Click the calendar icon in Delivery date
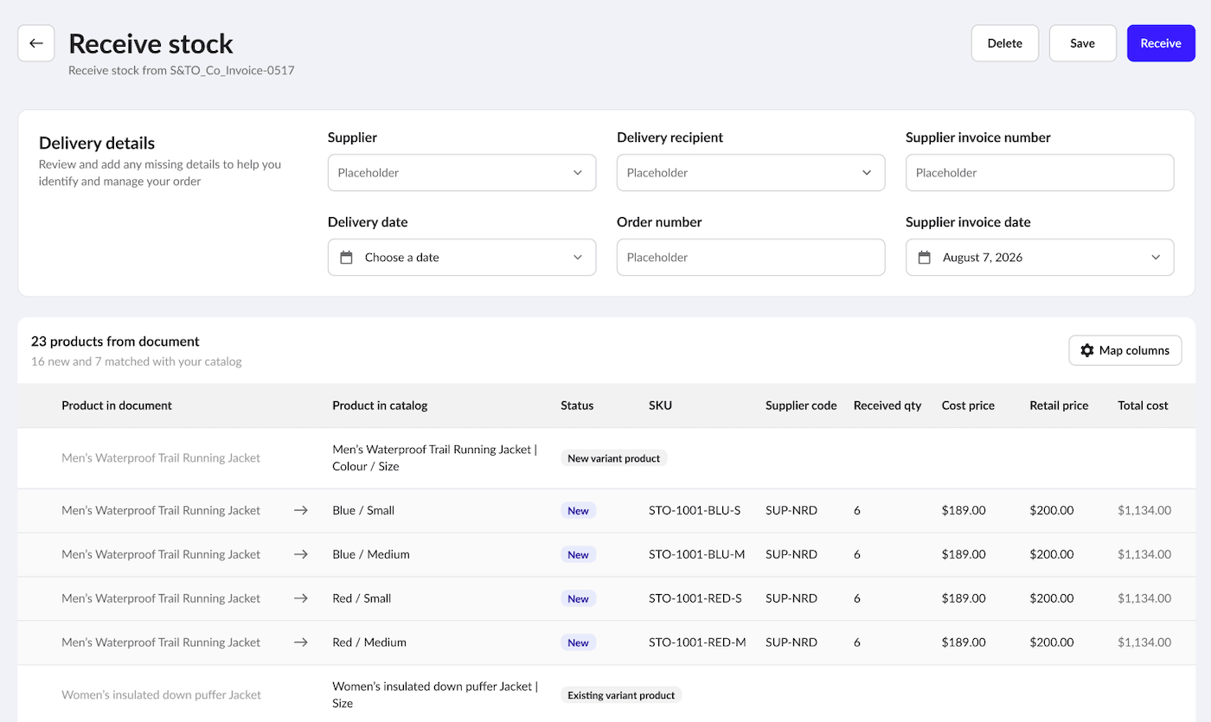The image size is (1211, 722). 347,258
